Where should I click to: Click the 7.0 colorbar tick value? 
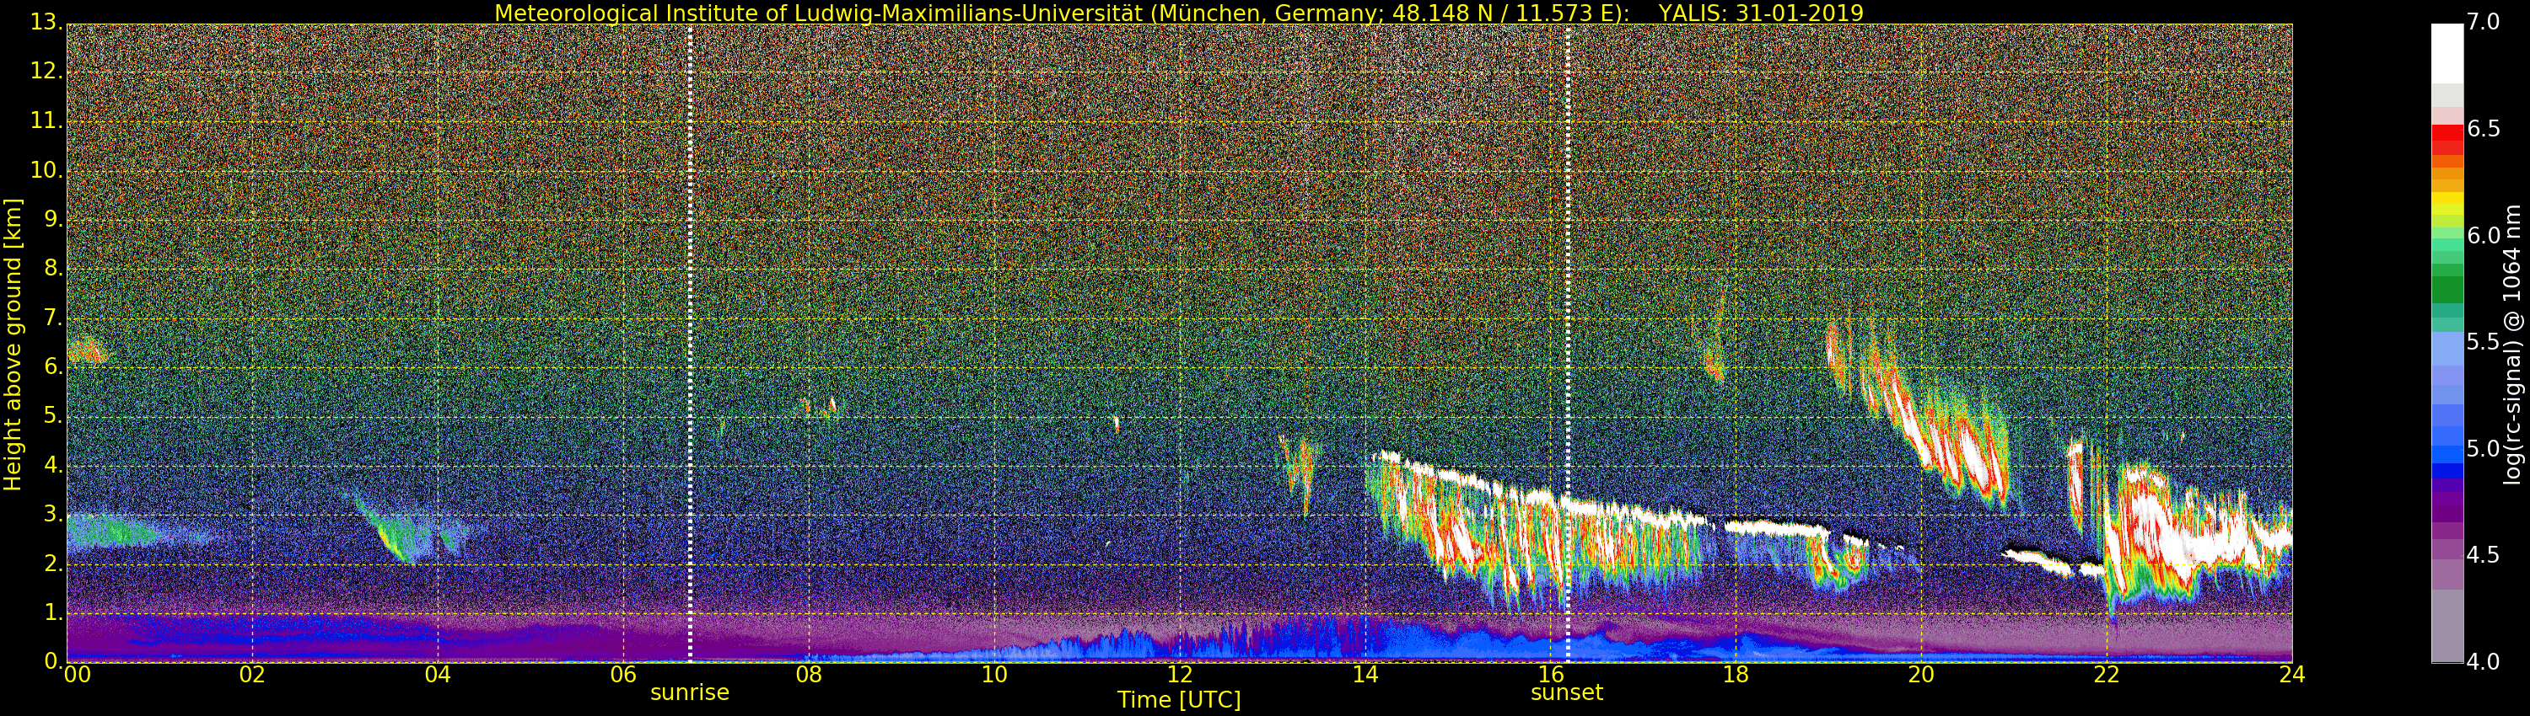click(x=2483, y=22)
